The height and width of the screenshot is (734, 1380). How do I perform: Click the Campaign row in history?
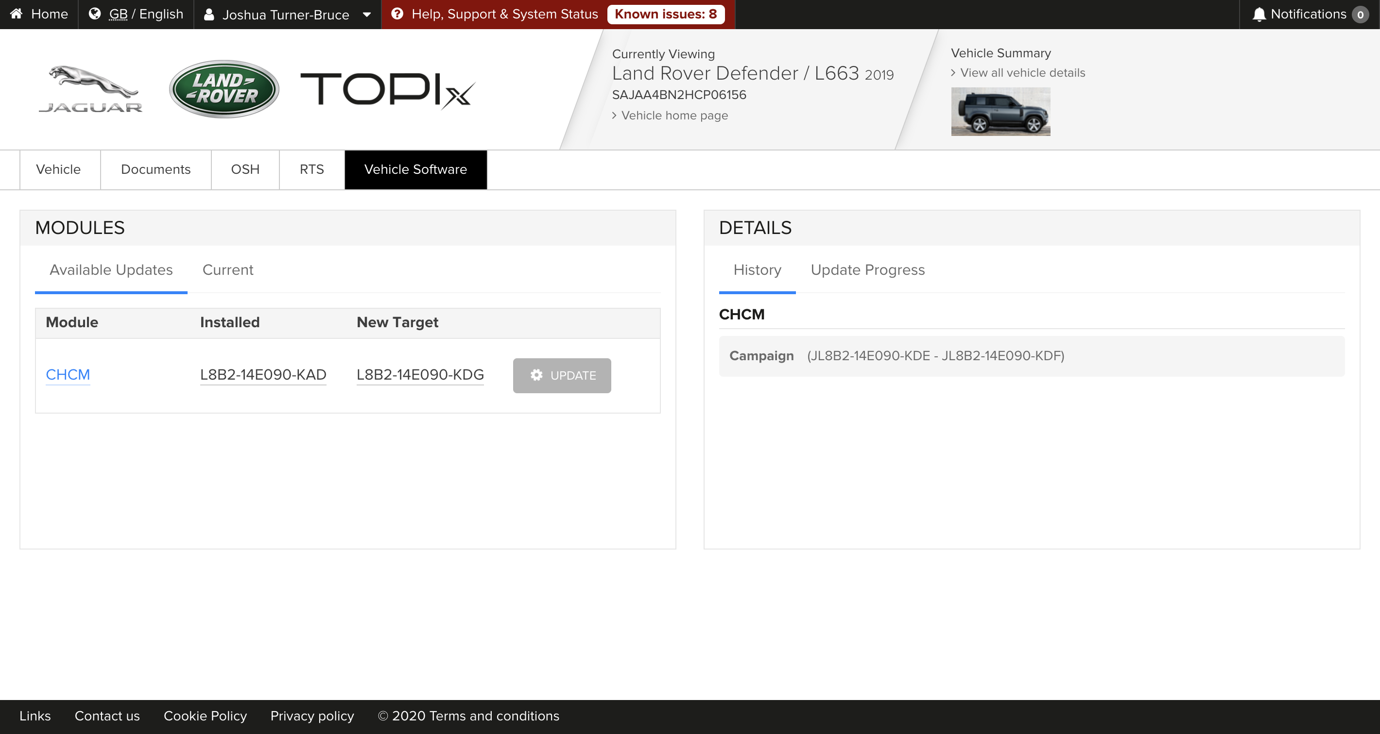1032,356
